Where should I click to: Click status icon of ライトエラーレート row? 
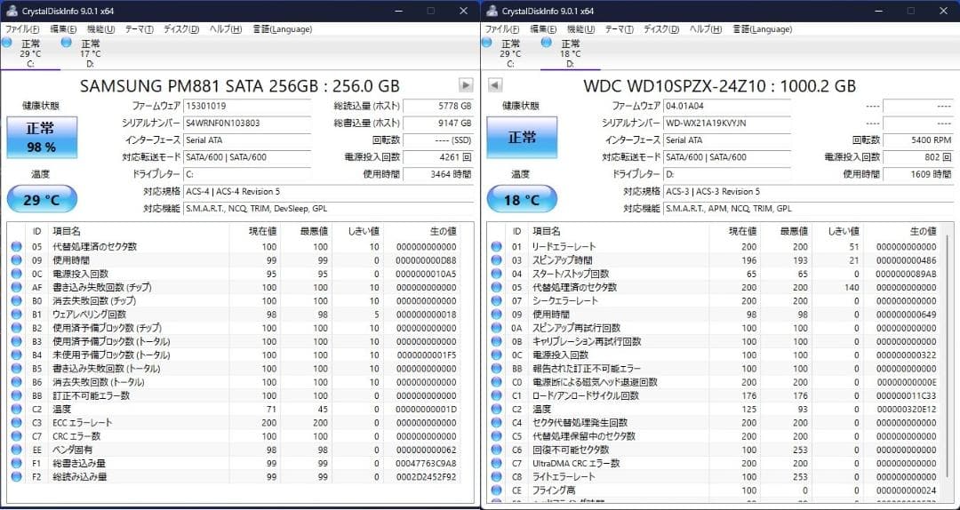coord(496,476)
